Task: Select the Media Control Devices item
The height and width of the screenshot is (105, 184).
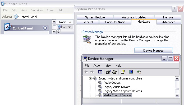Action: pyautogui.click(x=117, y=95)
